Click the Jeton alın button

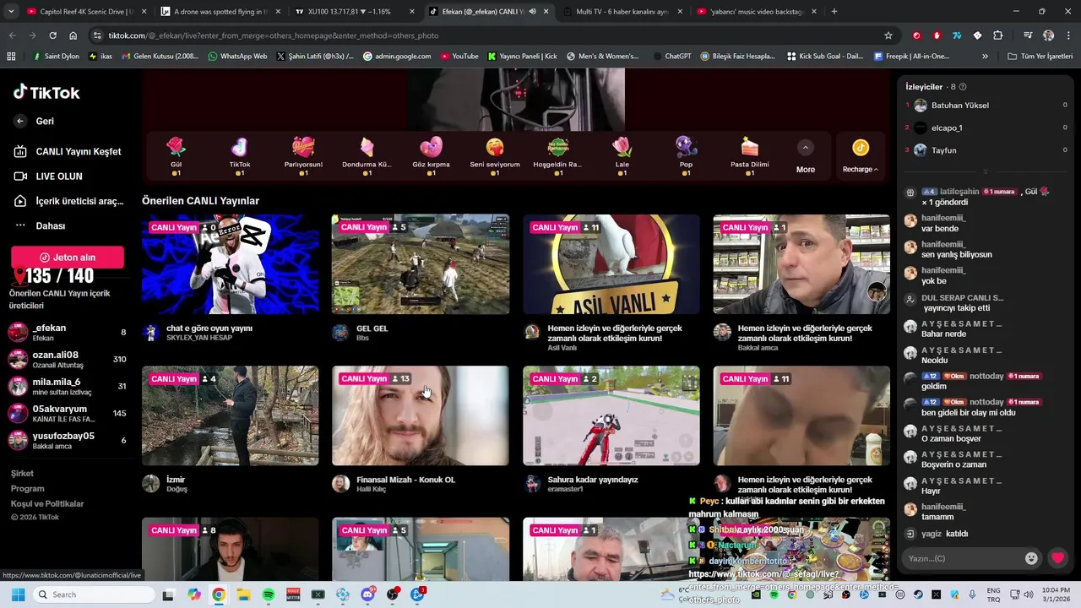pos(68,258)
